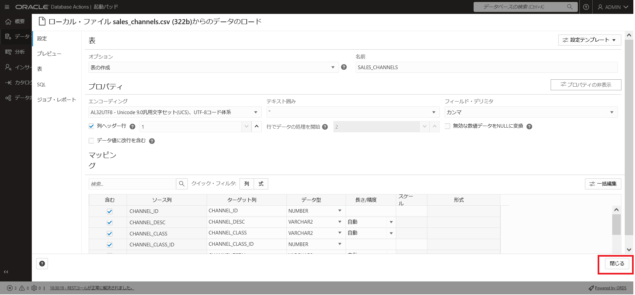Click the 一括編集 button
635x295 pixels.
(x=603, y=184)
